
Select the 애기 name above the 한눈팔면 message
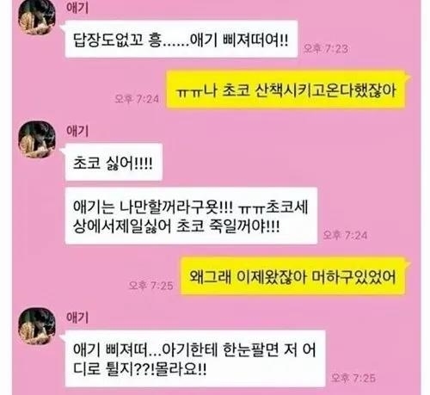77,318
